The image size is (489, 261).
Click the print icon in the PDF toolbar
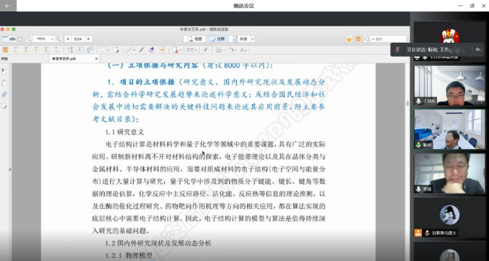tap(12, 39)
